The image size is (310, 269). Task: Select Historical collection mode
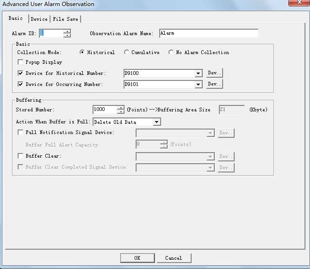[82, 53]
